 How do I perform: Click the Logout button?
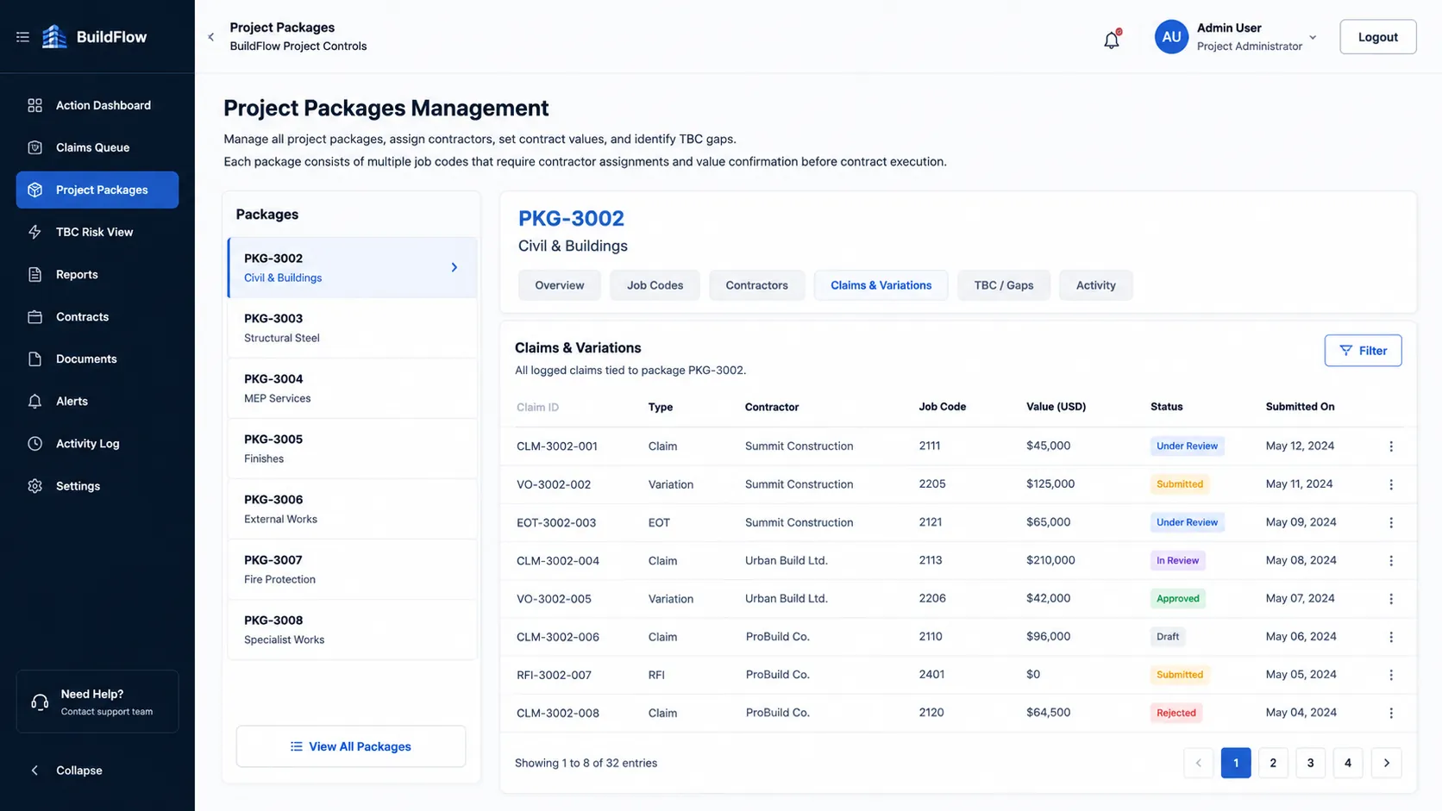point(1377,37)
